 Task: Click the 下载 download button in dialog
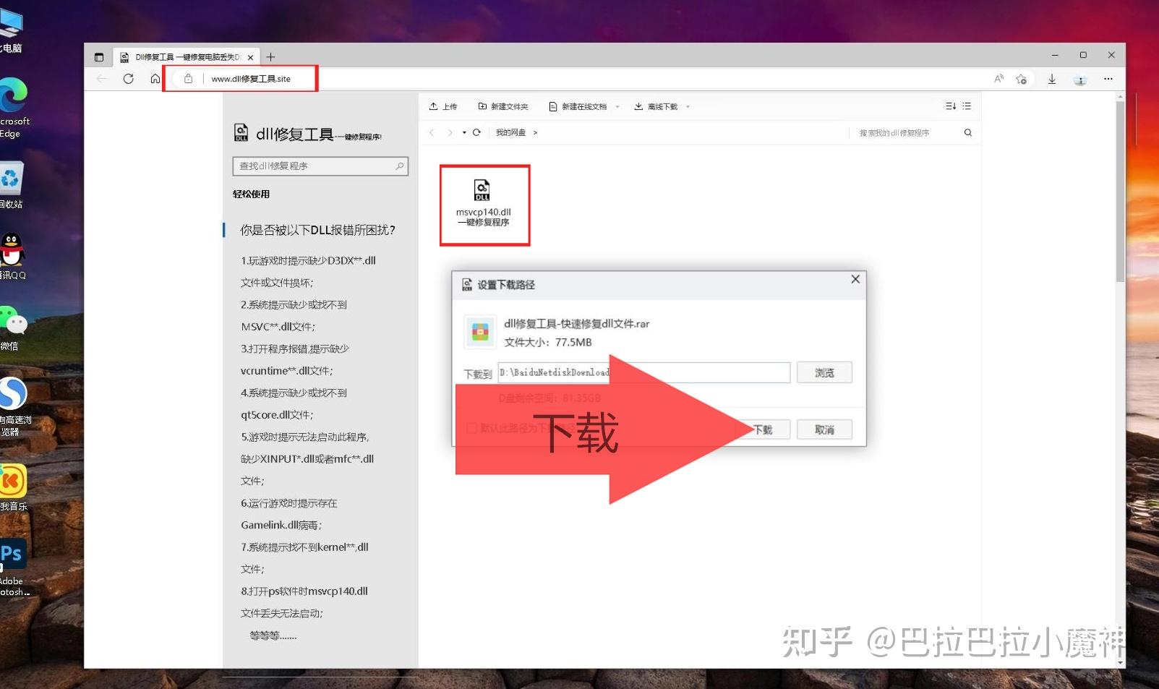click(763, 429)
